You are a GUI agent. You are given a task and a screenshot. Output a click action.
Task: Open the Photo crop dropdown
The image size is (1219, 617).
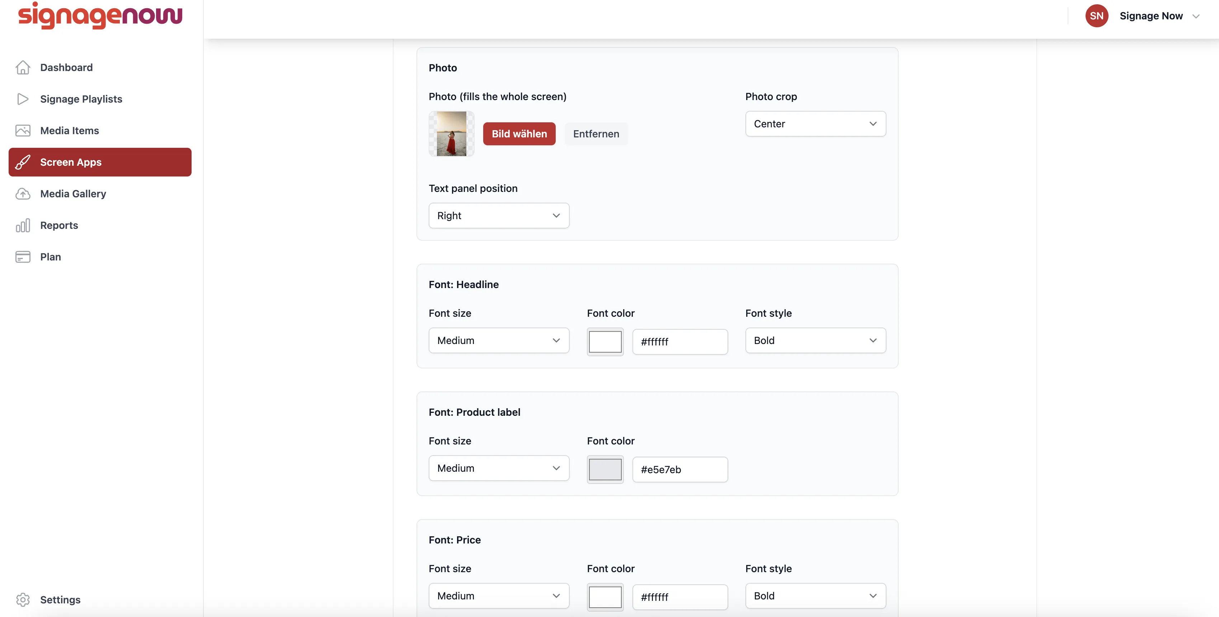tap(815, 124)
